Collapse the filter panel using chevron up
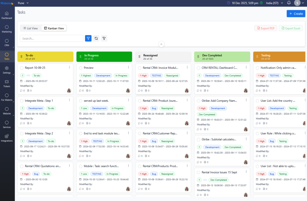 [x=161, y=44]
